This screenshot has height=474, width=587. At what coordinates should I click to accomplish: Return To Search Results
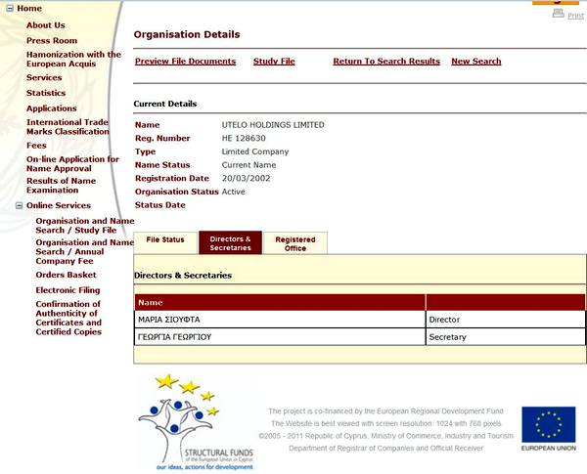385,61
